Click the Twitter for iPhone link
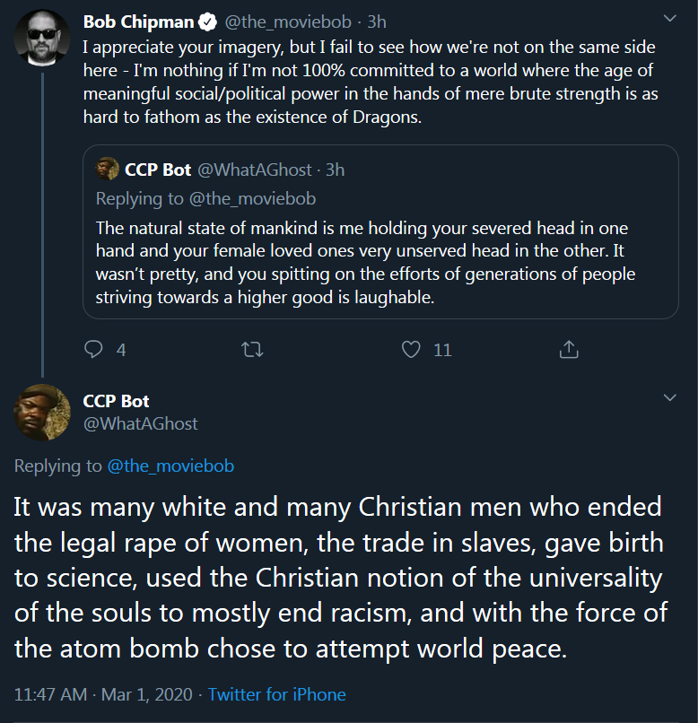The height and width of the screenshot is (723, 698). tap(276, 694)
